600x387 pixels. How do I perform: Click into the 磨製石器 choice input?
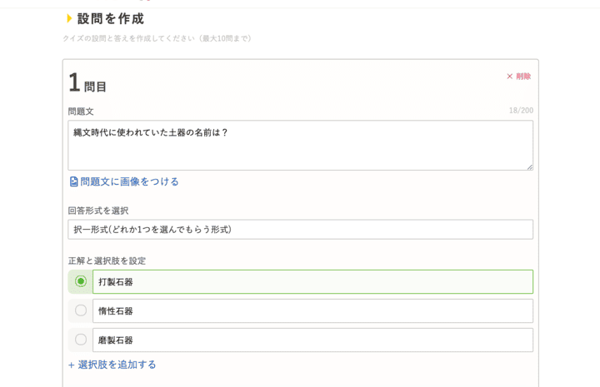click(312, 340)
